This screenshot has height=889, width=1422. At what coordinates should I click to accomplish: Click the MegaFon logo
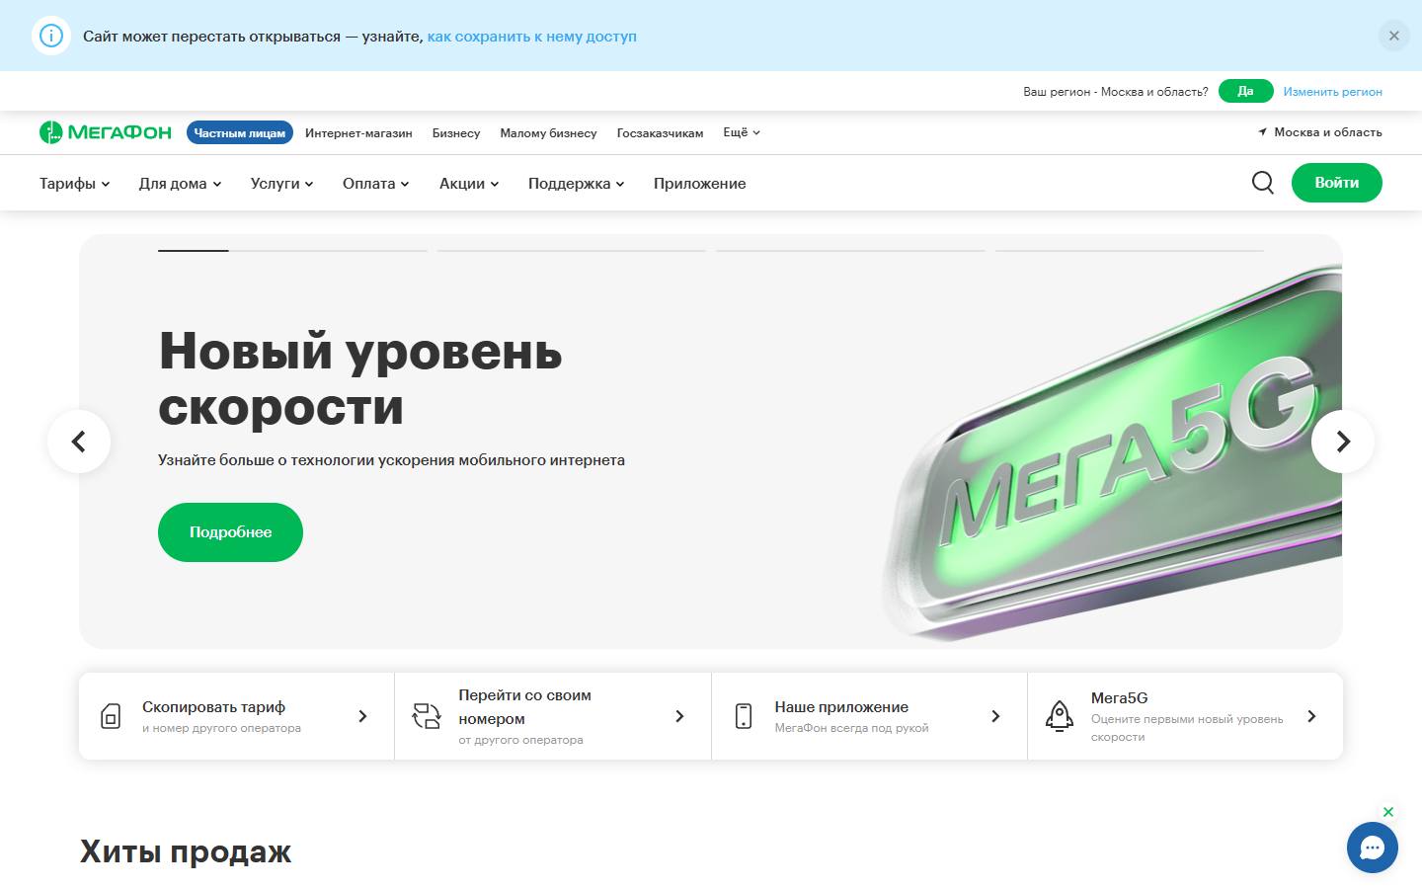click(x=106, y=132)
